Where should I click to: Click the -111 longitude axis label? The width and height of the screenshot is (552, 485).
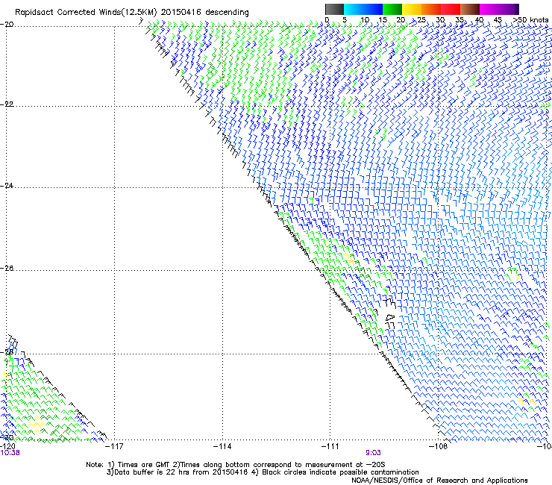pyautogui.click(x=330, y=447)
